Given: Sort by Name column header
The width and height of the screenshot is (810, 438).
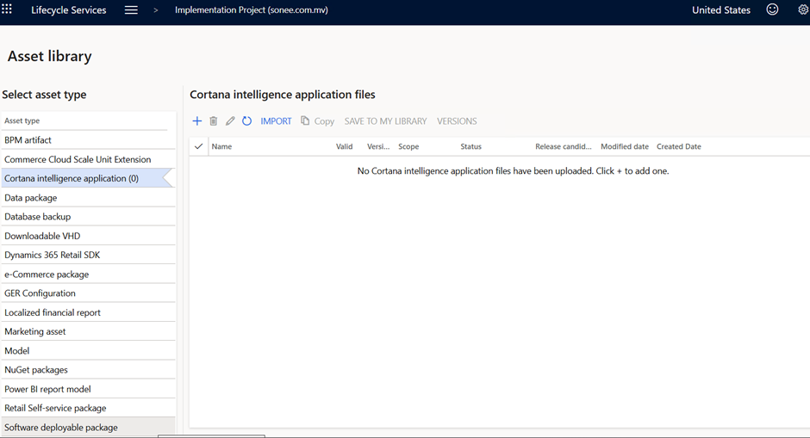Looking at the screenshot, I should 221,146.
